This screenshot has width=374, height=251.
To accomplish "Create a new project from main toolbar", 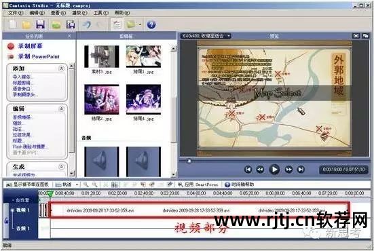I will coord(12,24).
